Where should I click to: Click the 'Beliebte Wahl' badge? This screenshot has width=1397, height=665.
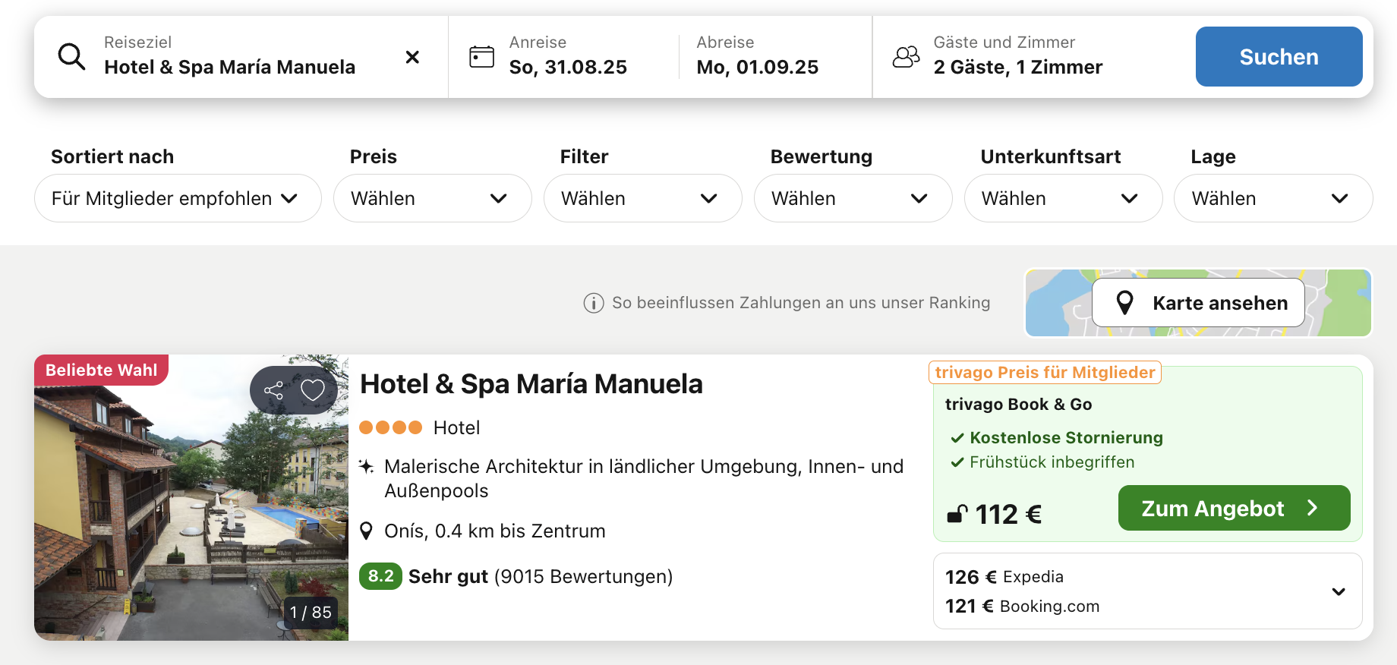click(x=102, y=370)
